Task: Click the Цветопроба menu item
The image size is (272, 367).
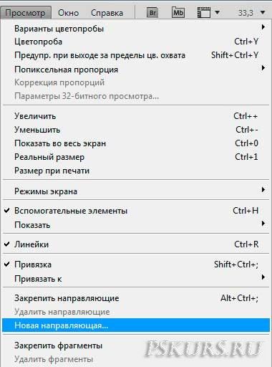Action: click(x=136, y=42)
